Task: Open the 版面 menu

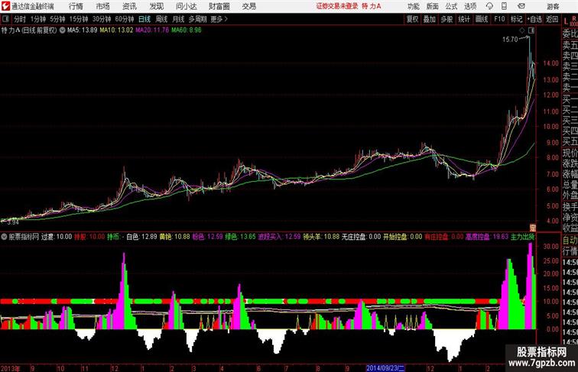Action: click(433, 6)
